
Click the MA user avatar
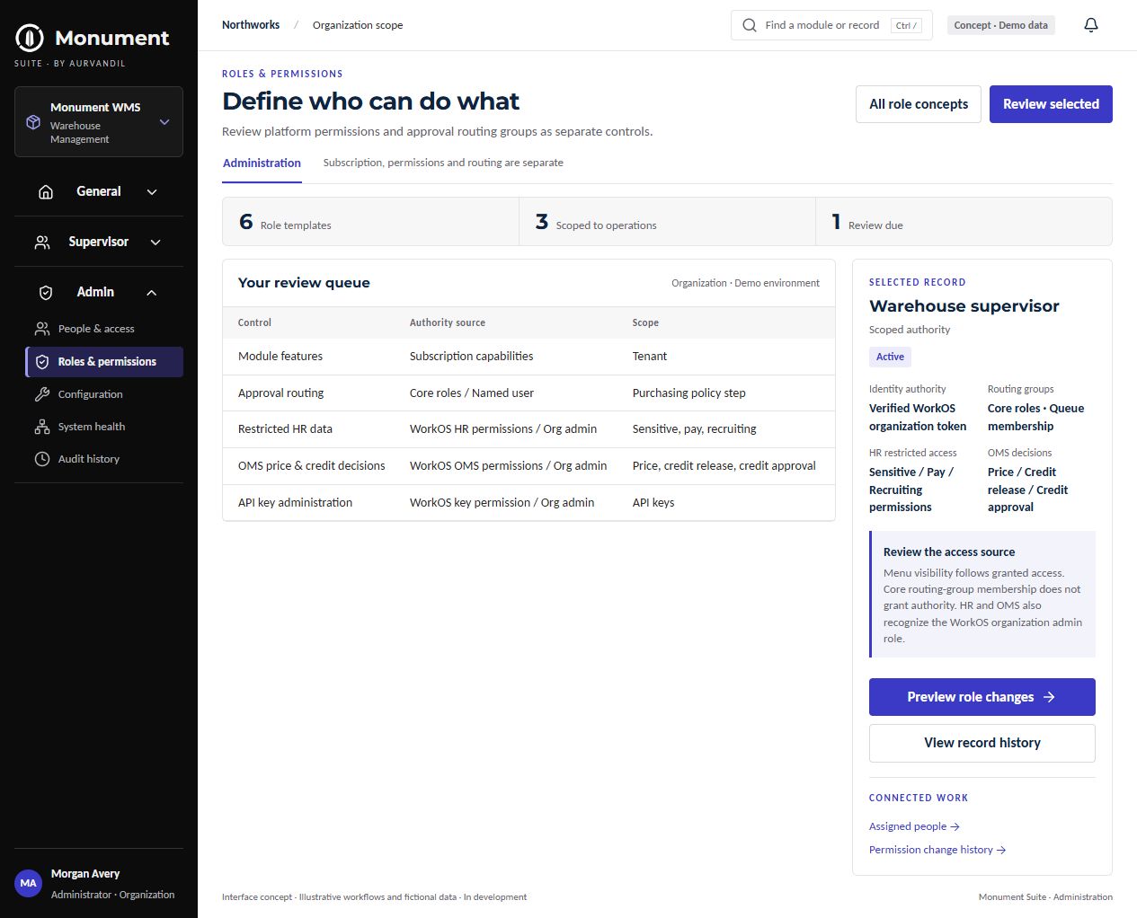29,883
